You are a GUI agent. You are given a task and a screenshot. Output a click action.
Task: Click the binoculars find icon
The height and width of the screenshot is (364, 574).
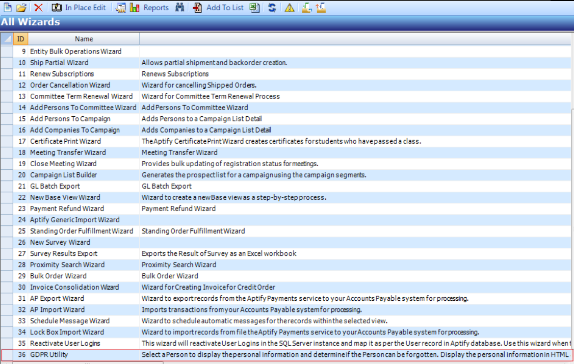(x=180, y=7)
